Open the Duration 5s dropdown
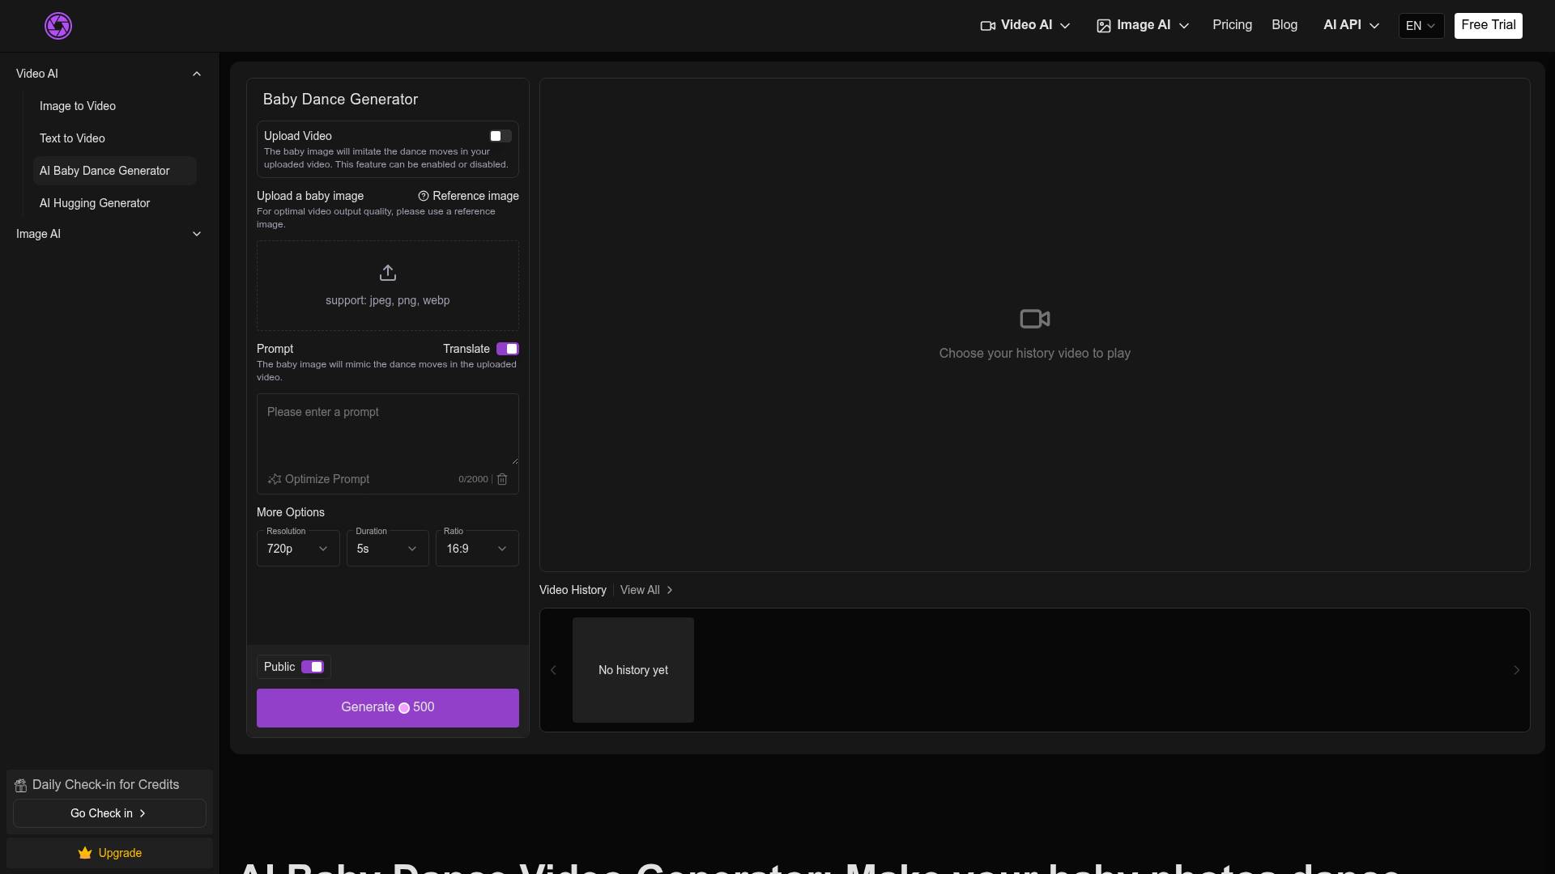1555x874 pixels. coord(388,548)
